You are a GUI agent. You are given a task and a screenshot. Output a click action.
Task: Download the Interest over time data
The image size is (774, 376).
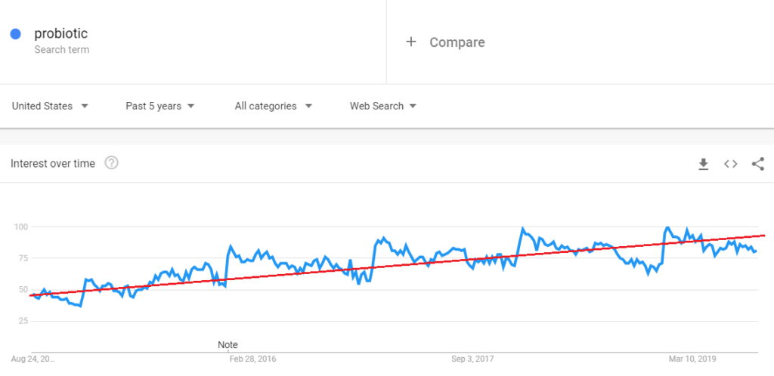704,164
